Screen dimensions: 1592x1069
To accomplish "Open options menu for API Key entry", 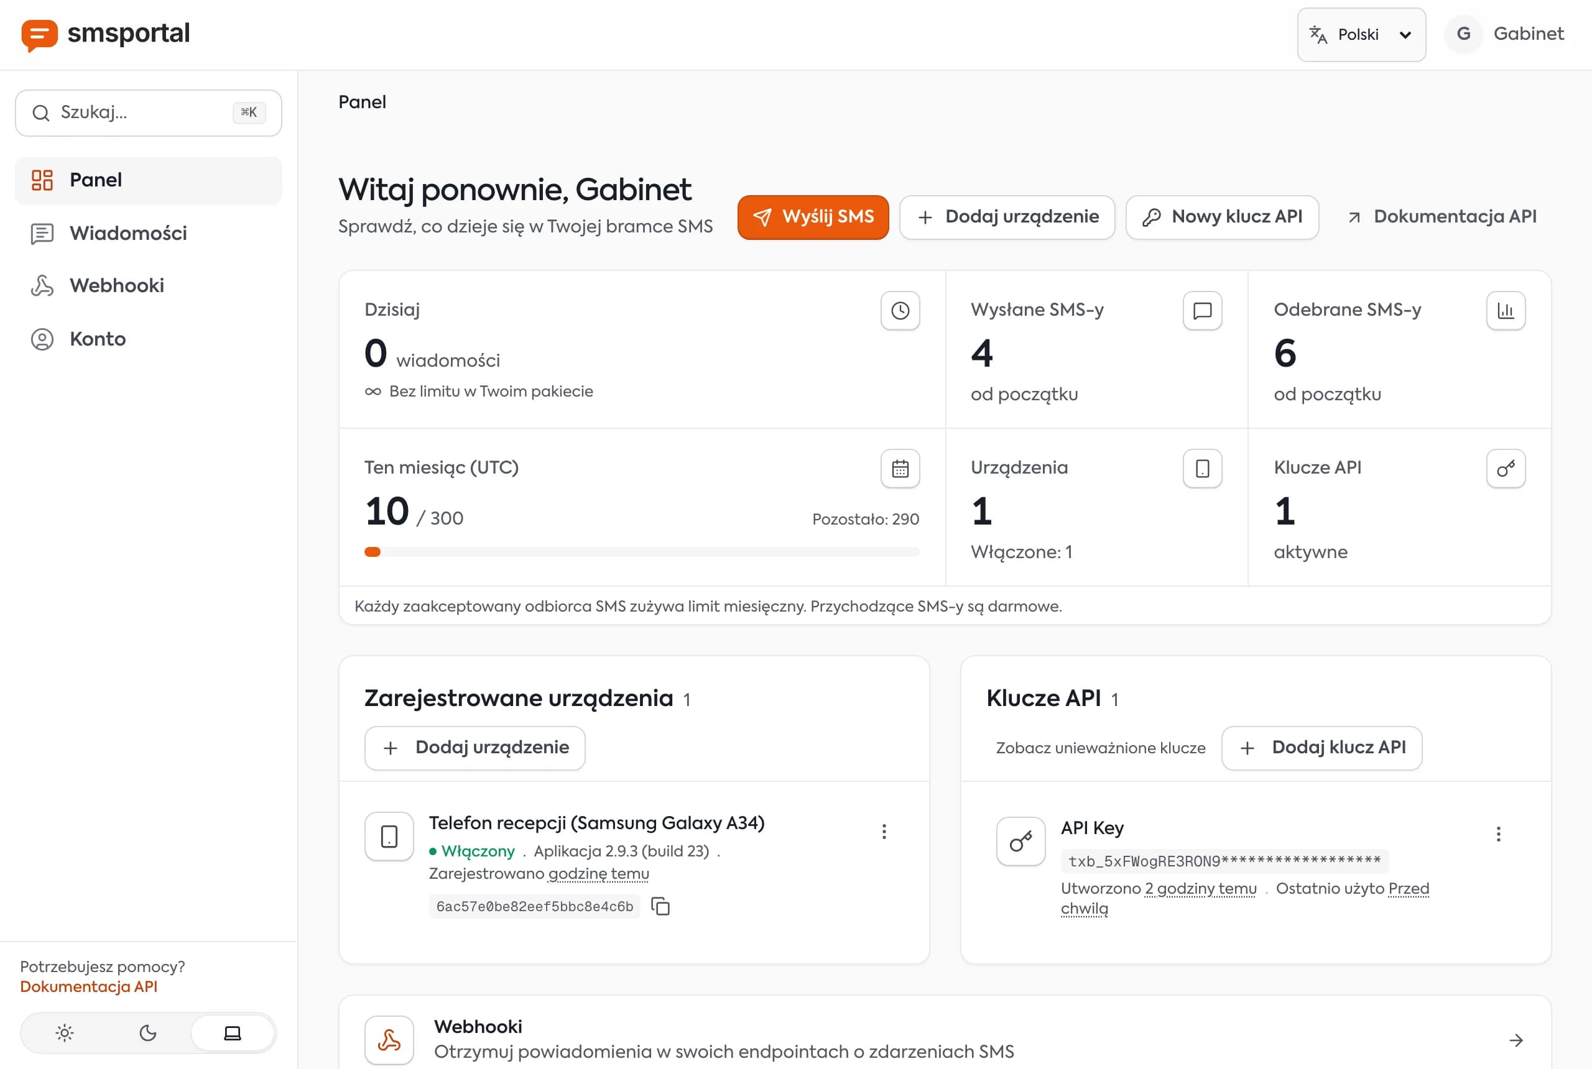I will tap(1499, 835).
